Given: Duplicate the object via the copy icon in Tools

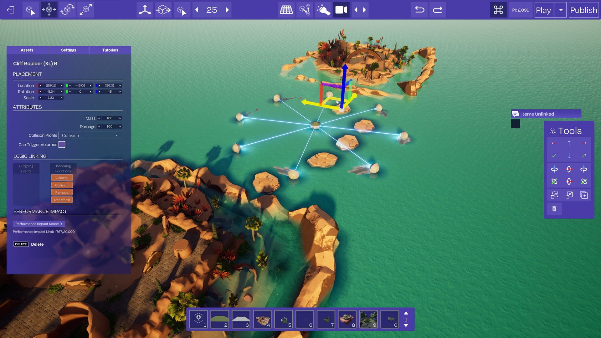Looking at the screenshot, I should [x=584, y=195].
